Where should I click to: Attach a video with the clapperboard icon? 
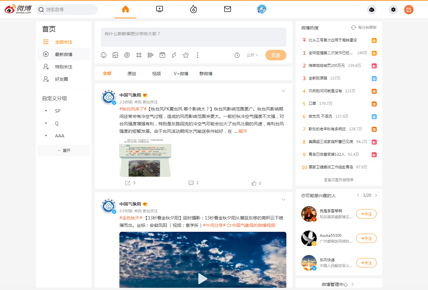162,55
